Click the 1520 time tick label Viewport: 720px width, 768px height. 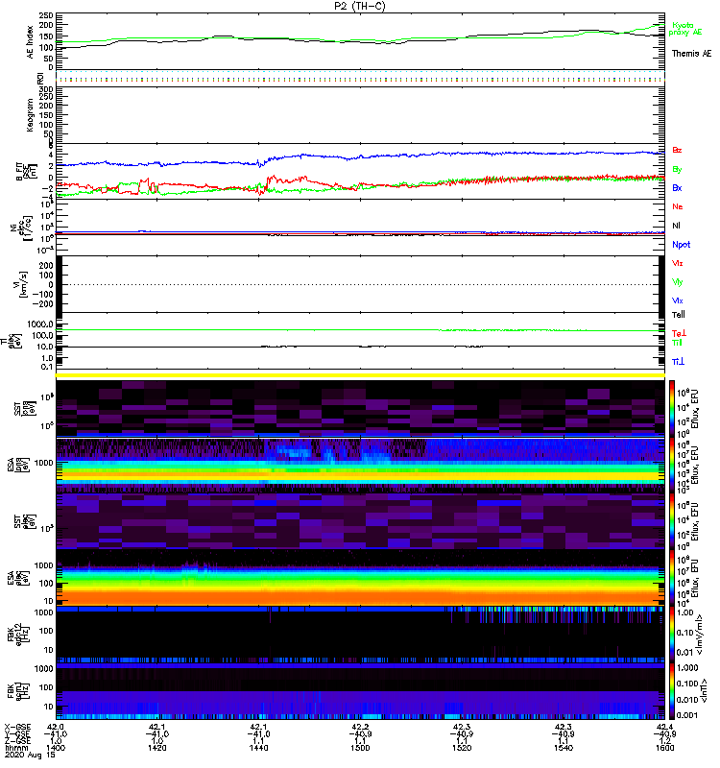462,748
